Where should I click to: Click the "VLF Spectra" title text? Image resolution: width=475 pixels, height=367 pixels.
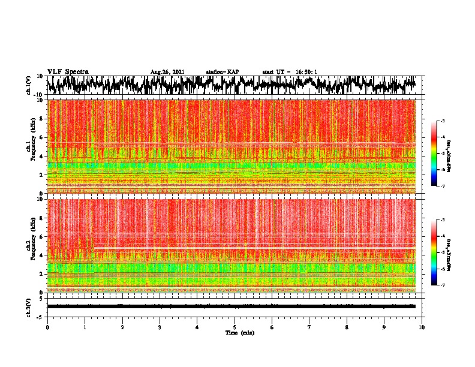coord(68,72)
